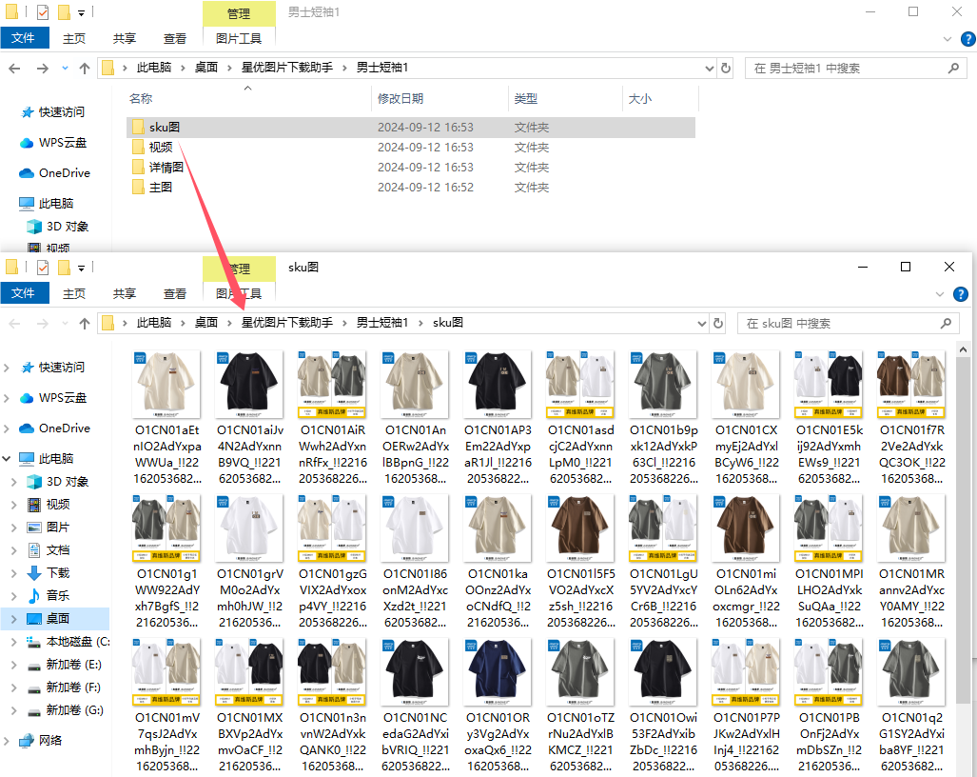Select the O1CN01grV white T-shirt thumbnail
This screenshot has width=977, height=777.
click(250, 528)
